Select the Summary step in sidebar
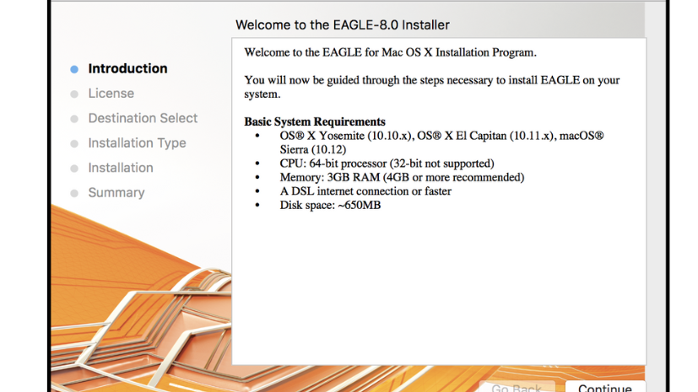Image resolution: width=698 pixels, height=392 pixels. [x=116, y=193]
